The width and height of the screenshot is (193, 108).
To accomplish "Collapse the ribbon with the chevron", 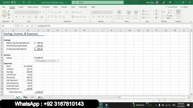I will [x=191, y=22].
